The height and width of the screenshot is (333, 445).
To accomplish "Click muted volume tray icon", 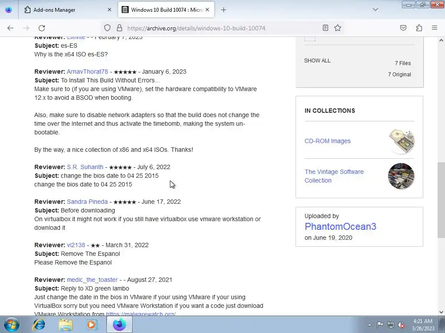I will 401,325.
